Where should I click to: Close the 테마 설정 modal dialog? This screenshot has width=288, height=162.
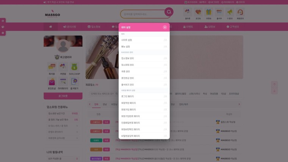point(165,27)
